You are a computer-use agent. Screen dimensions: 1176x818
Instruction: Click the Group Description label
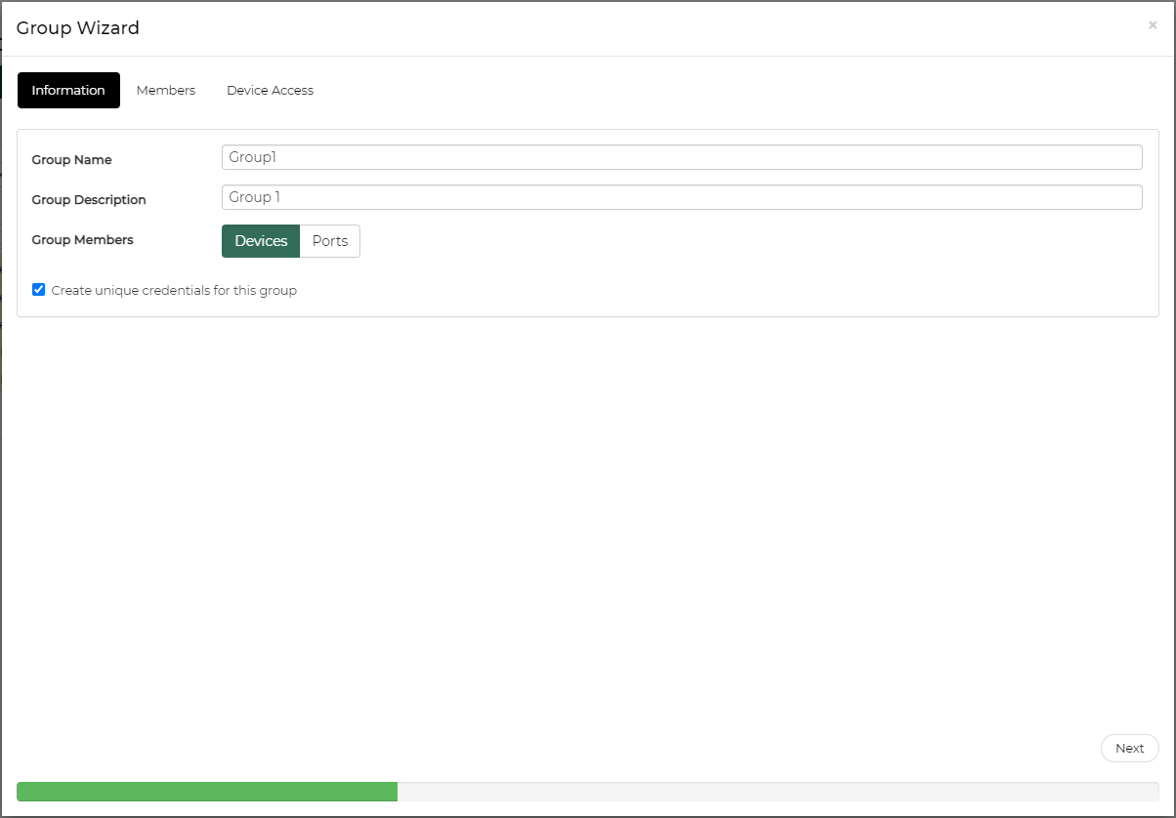coord(89,200)
